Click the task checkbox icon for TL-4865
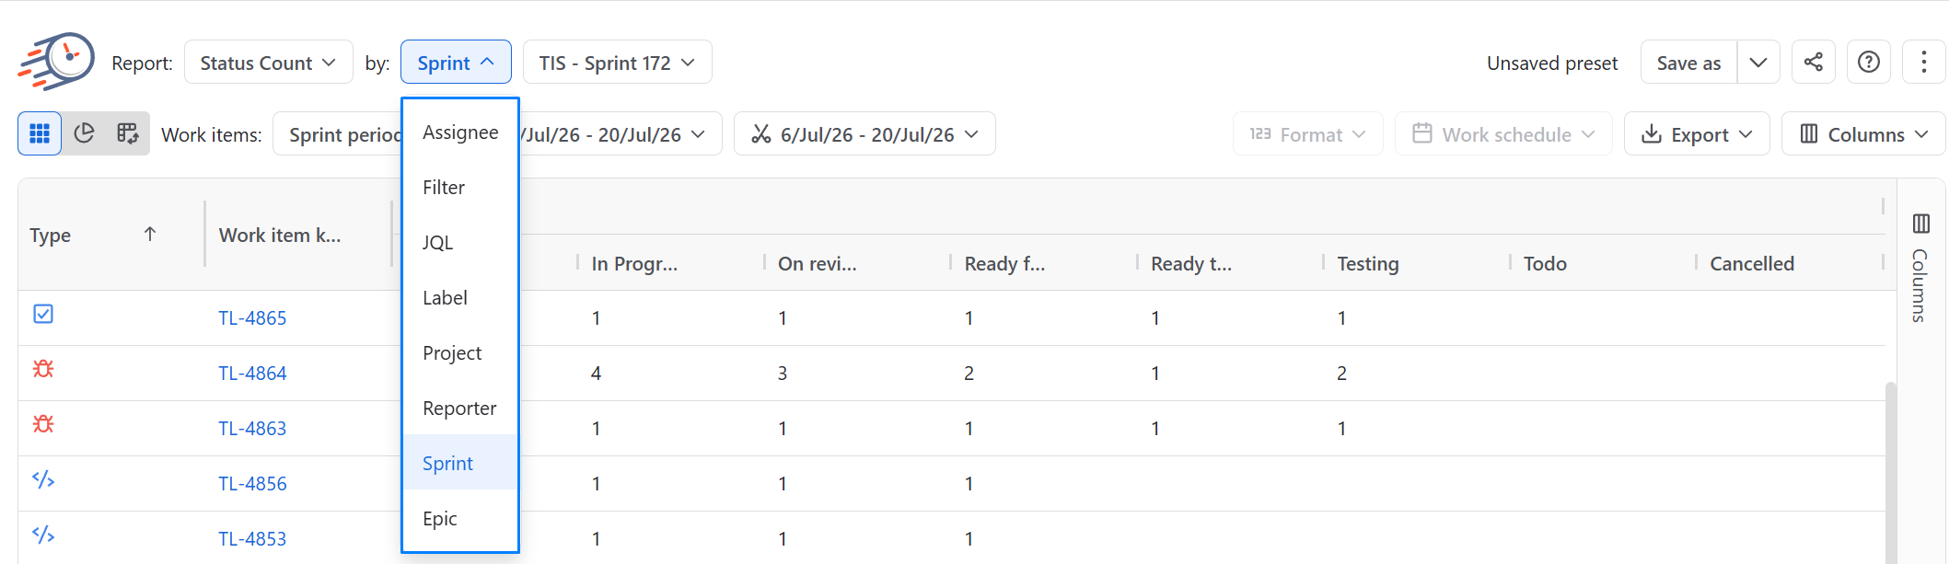Screen dimensions: 1949x564 click(x=43, y=314)
